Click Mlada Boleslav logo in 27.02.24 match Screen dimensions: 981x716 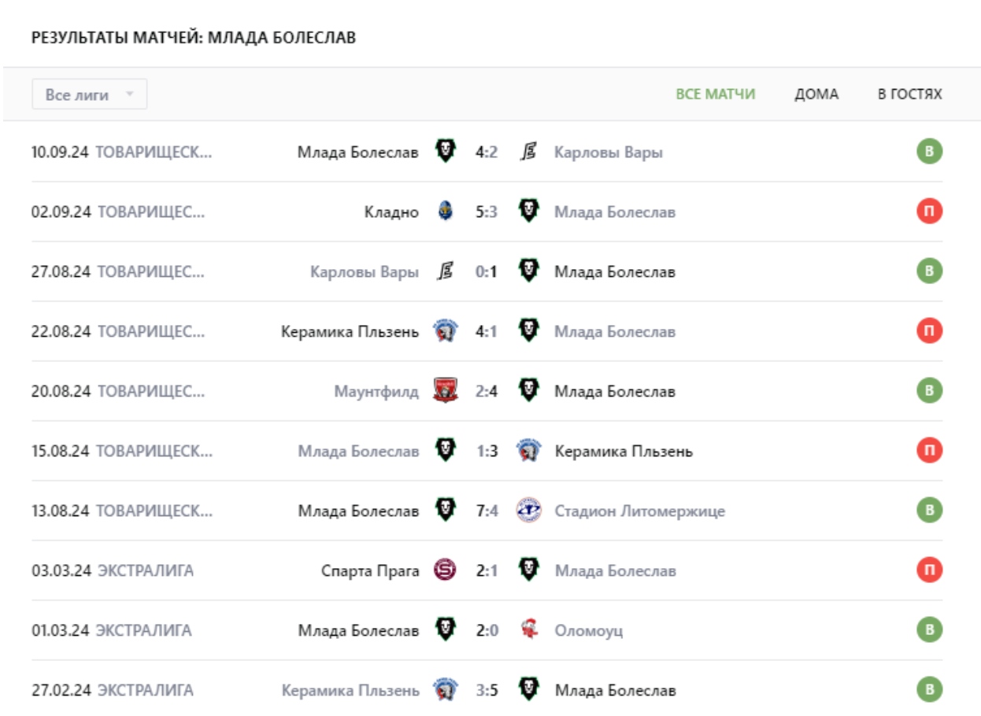click(529, 690)
